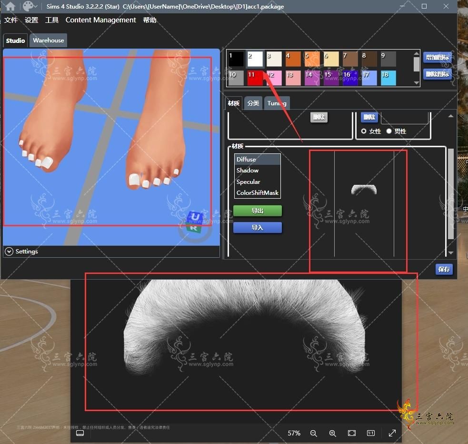This screenshot has width=468, height=444.
Task: Select red swatch number 11
Action: 255,78
